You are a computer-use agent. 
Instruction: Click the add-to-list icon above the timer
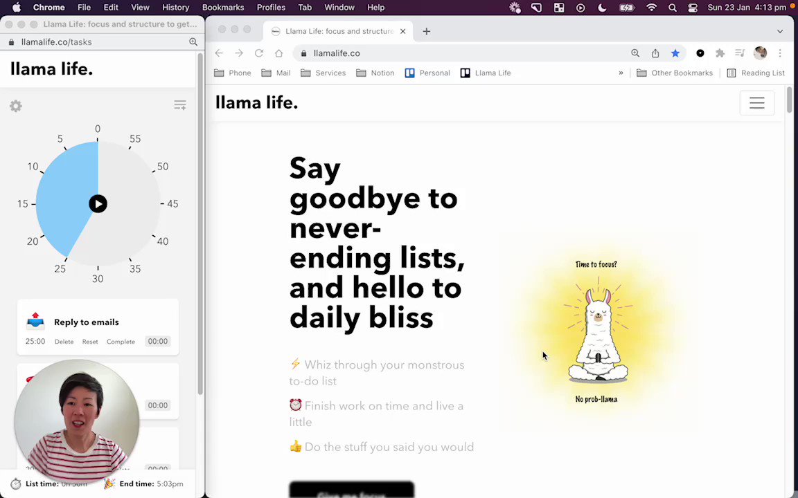click(179, 105)
